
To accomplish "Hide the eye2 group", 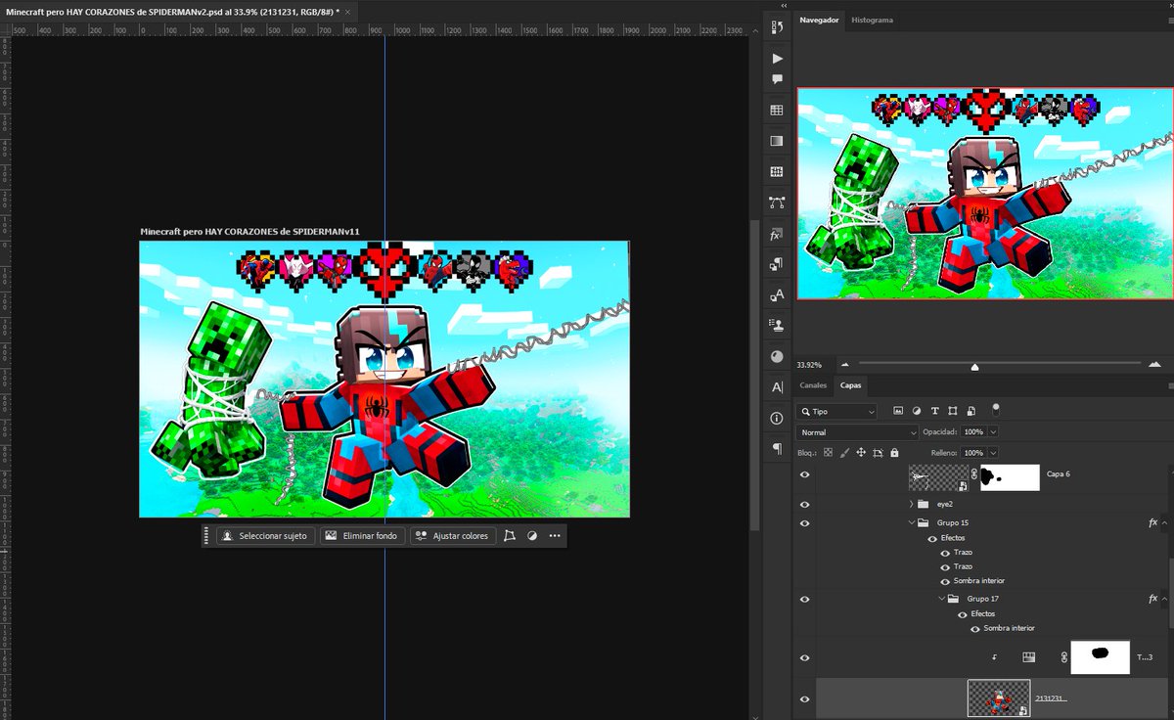I will click(805, 505).
